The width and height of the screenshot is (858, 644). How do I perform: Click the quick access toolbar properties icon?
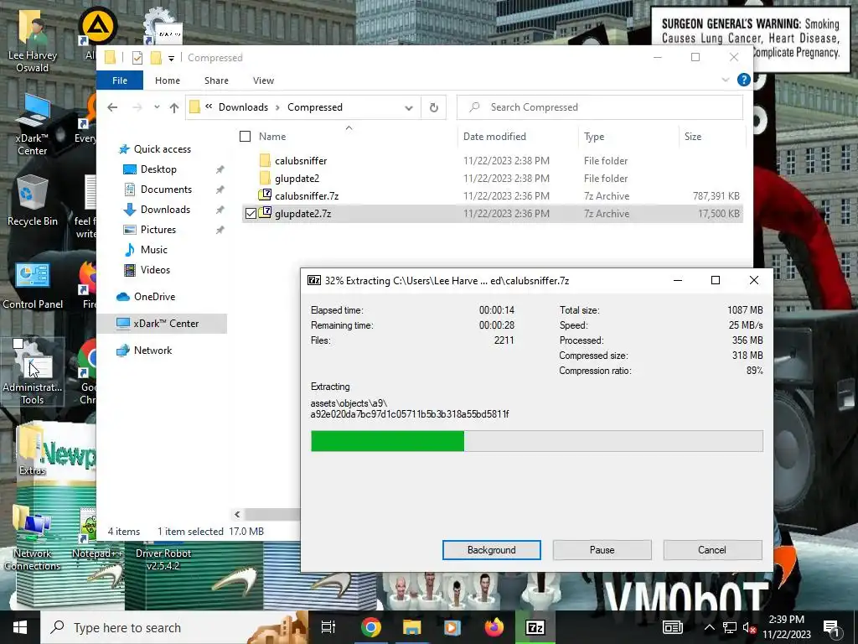click(x=137, y=58)
